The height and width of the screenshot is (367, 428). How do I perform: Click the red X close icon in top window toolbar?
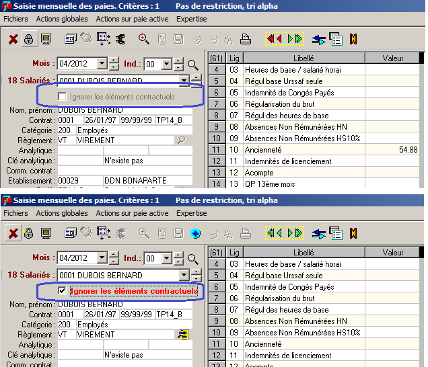13,39
